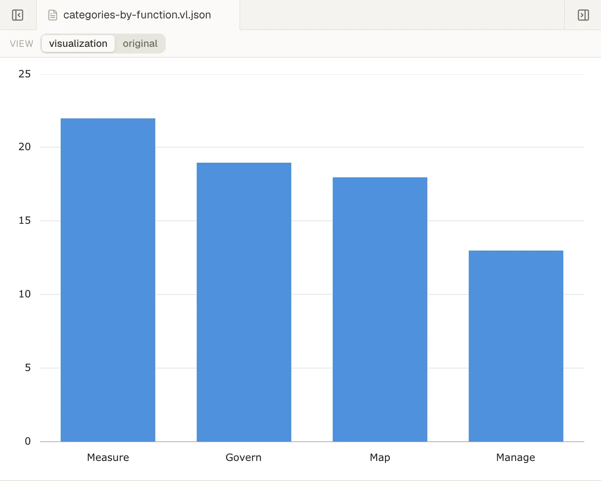Select the categories-by-function.vl.json tab
The width and height of the screenshot is (601, 481).
pyautogui.click(x=138, y=15)
